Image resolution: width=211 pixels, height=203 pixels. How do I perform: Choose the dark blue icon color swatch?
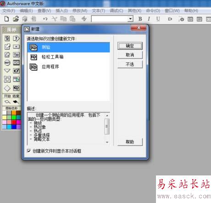pos(14,127)
